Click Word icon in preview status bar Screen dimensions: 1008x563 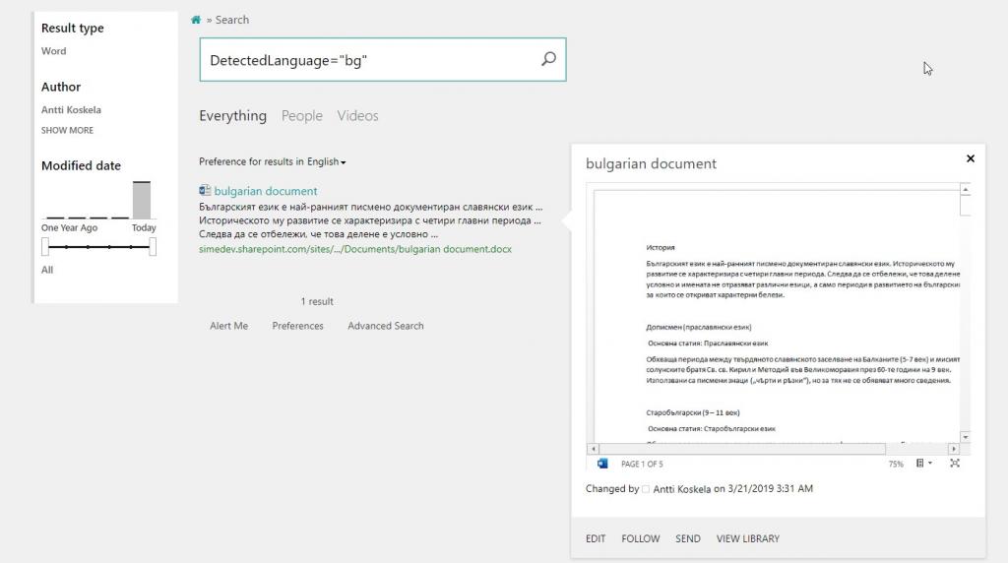point(602,464)
